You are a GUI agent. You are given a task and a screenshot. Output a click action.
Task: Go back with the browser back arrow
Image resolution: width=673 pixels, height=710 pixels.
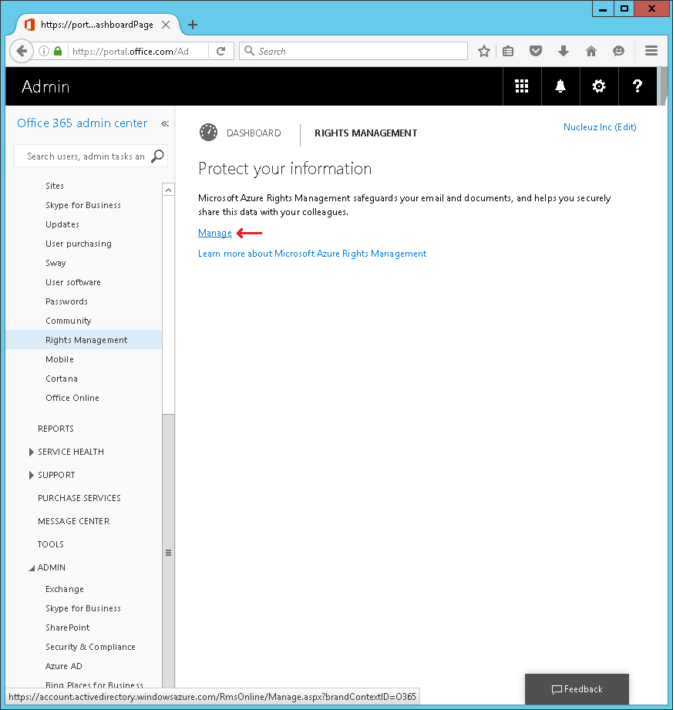coord(22,51)
